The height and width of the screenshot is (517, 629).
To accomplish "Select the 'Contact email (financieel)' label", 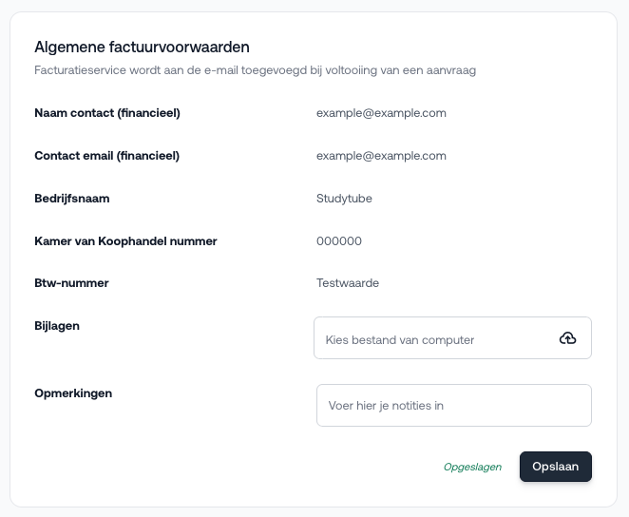I will click(x=106, y=156).
